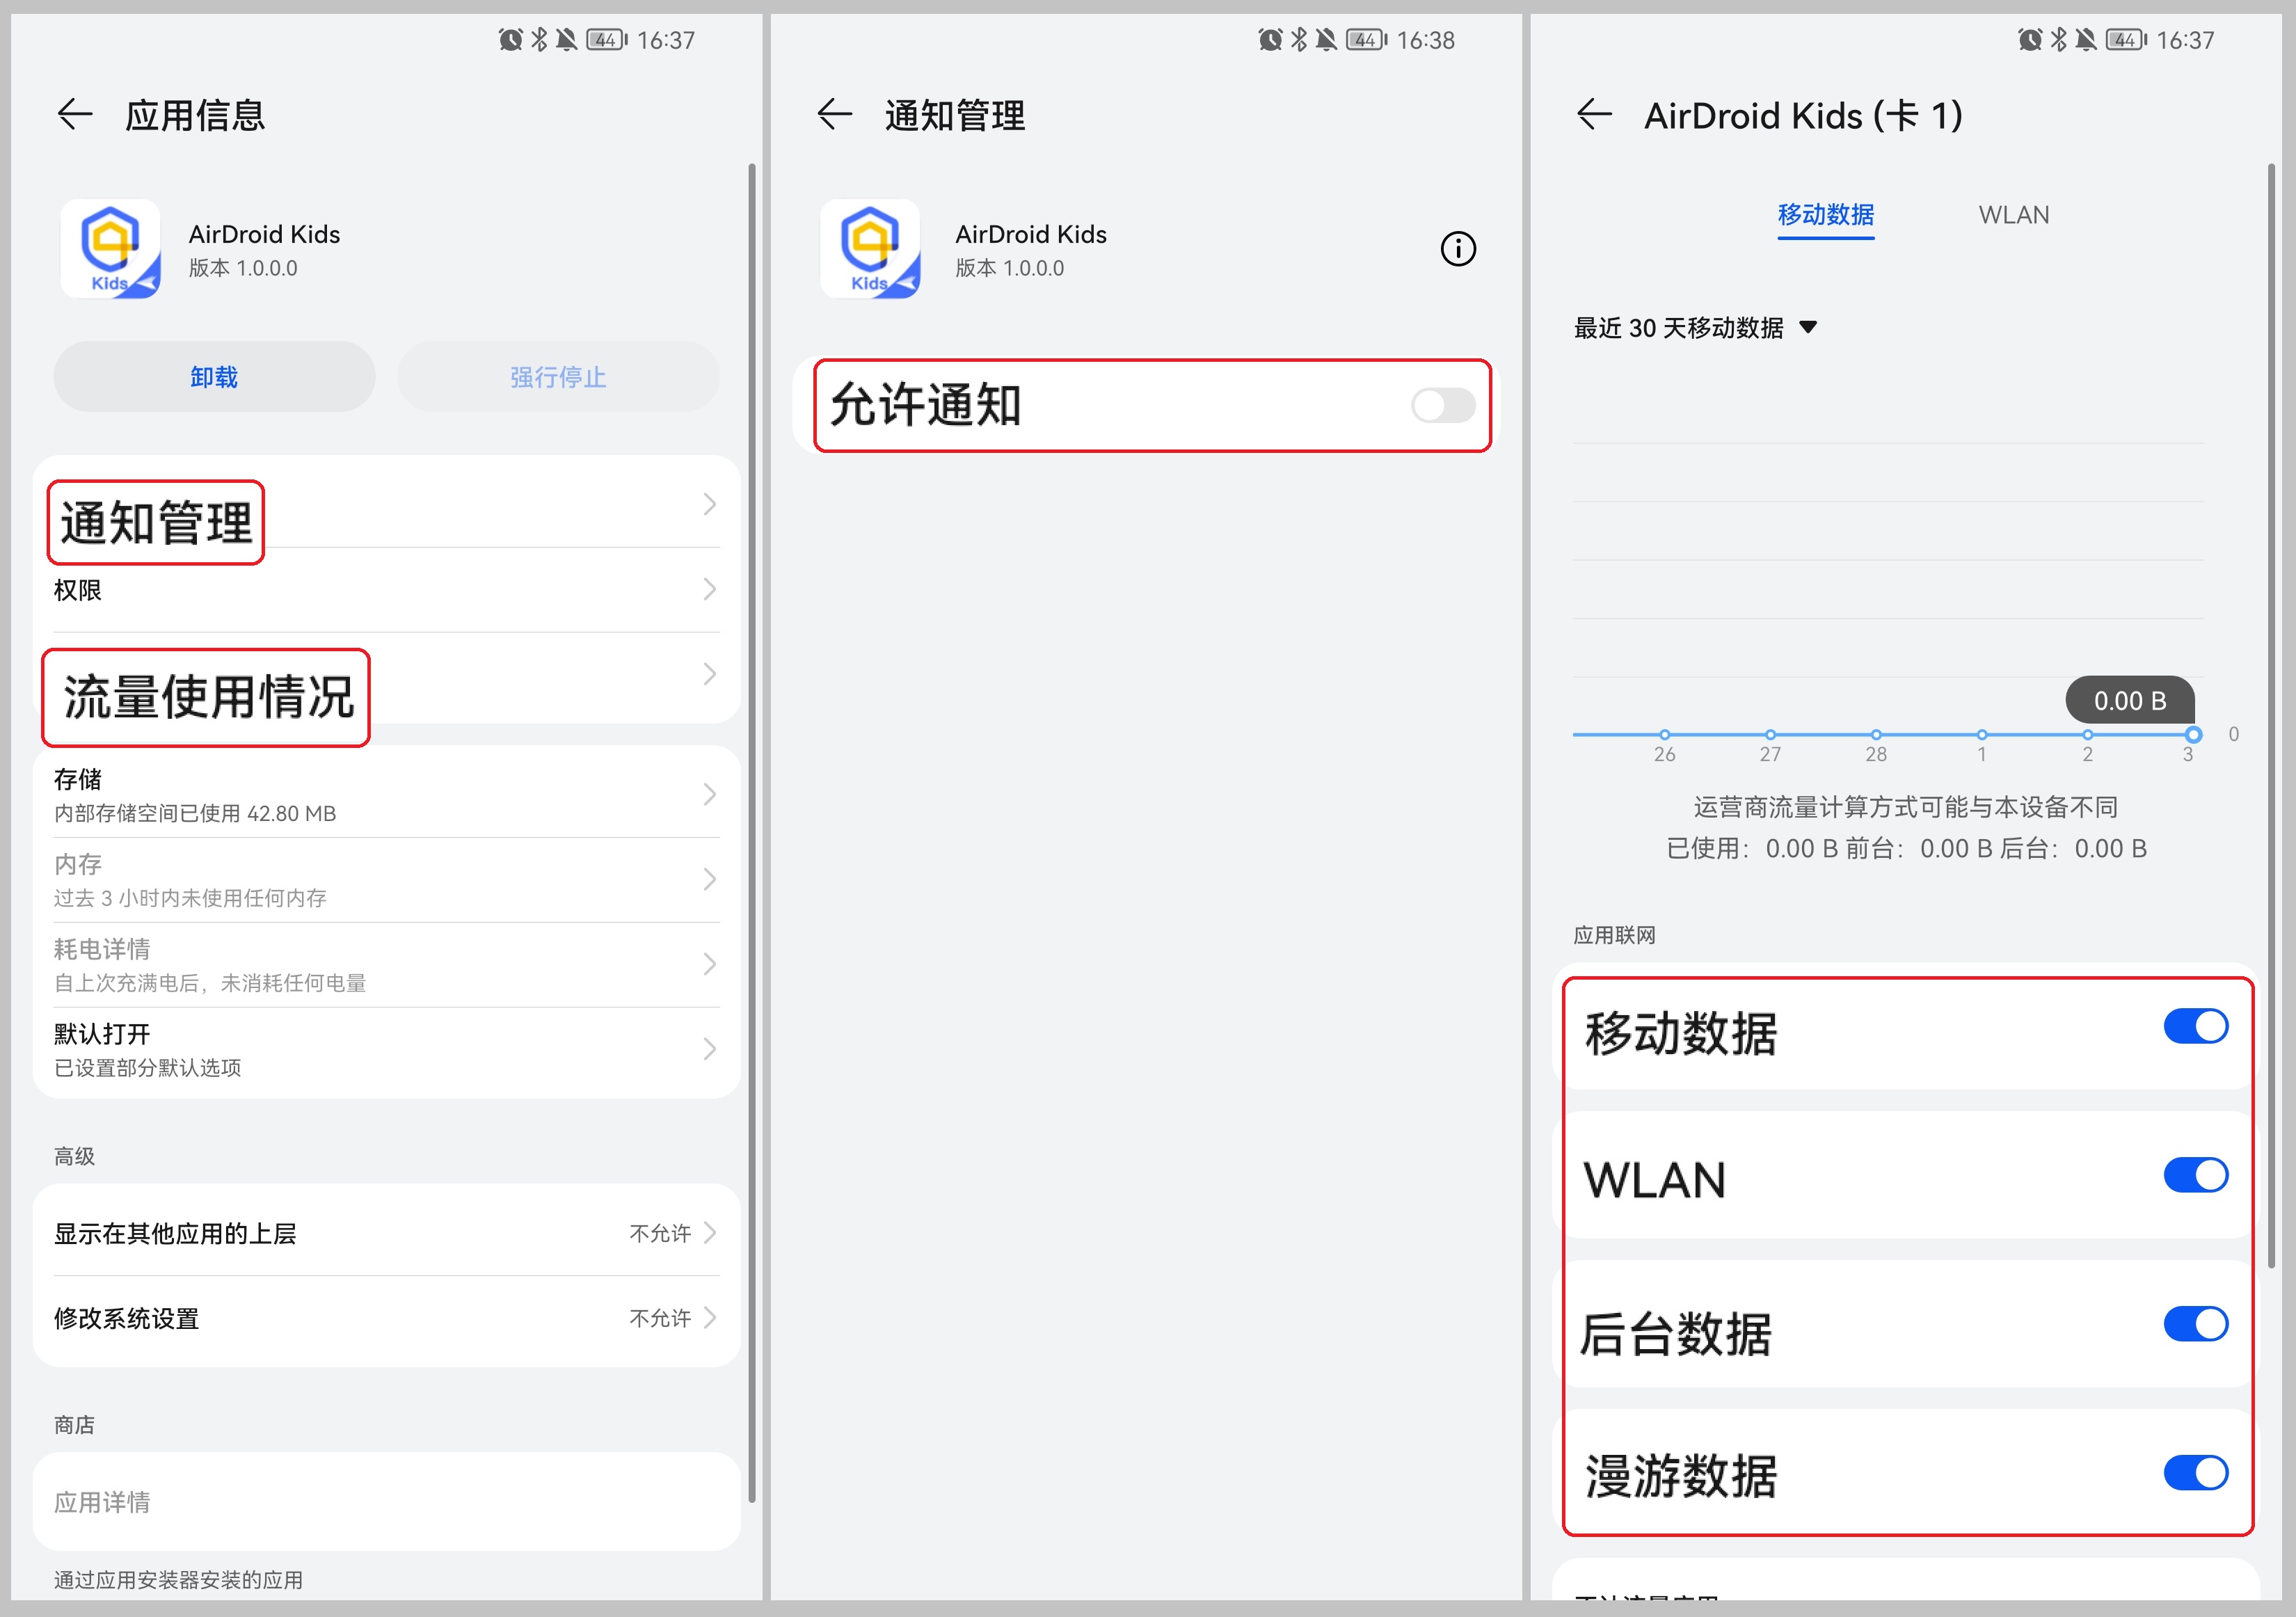Open 通知管理 setting
This screenshot has height=1617, width=2296.
click(386, 504)
